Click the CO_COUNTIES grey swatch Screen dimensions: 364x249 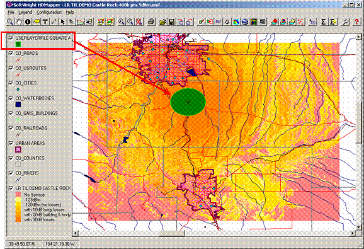pyautogui.click(x=18, y=165)
